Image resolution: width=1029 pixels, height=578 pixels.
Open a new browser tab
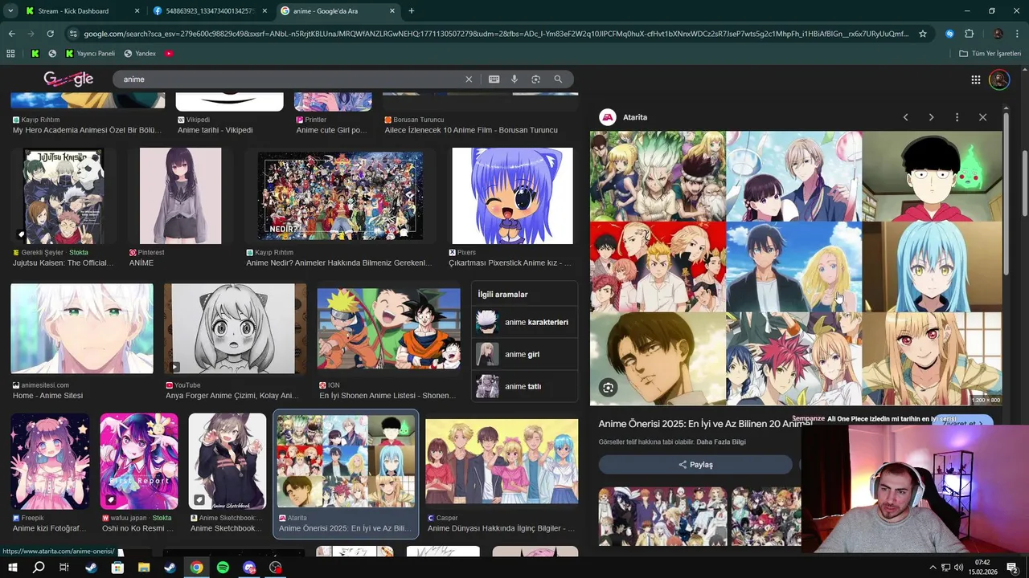[x=412, y=11]
